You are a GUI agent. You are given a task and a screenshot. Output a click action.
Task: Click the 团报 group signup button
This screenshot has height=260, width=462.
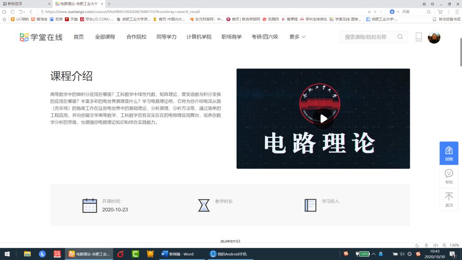449,153
